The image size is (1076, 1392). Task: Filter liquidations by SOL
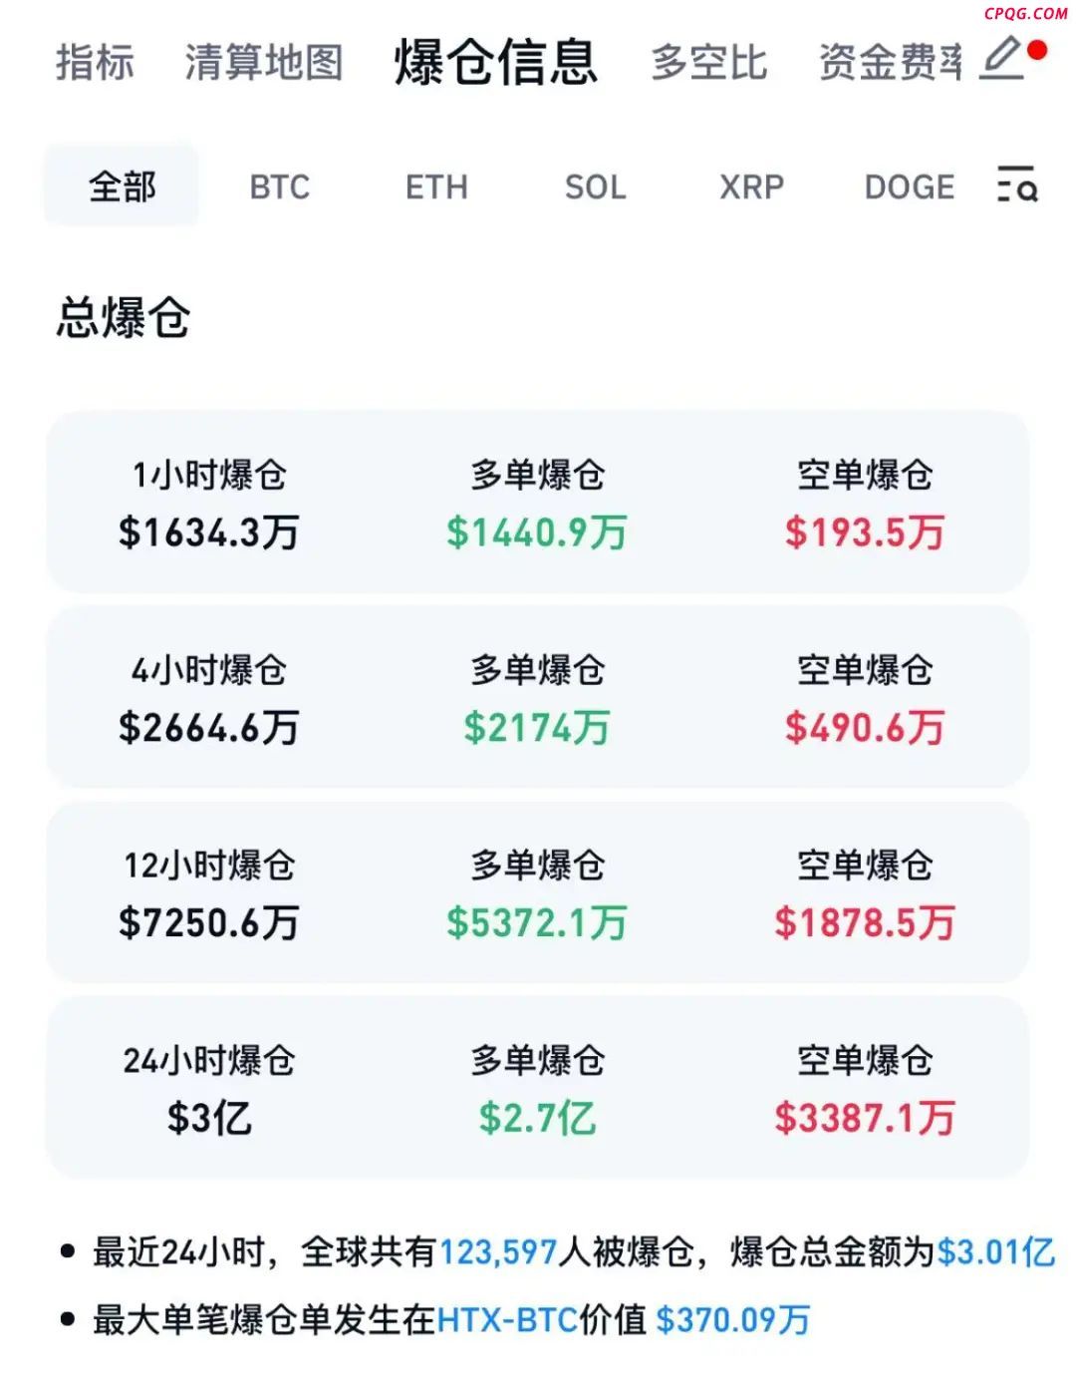click(596, 186)
